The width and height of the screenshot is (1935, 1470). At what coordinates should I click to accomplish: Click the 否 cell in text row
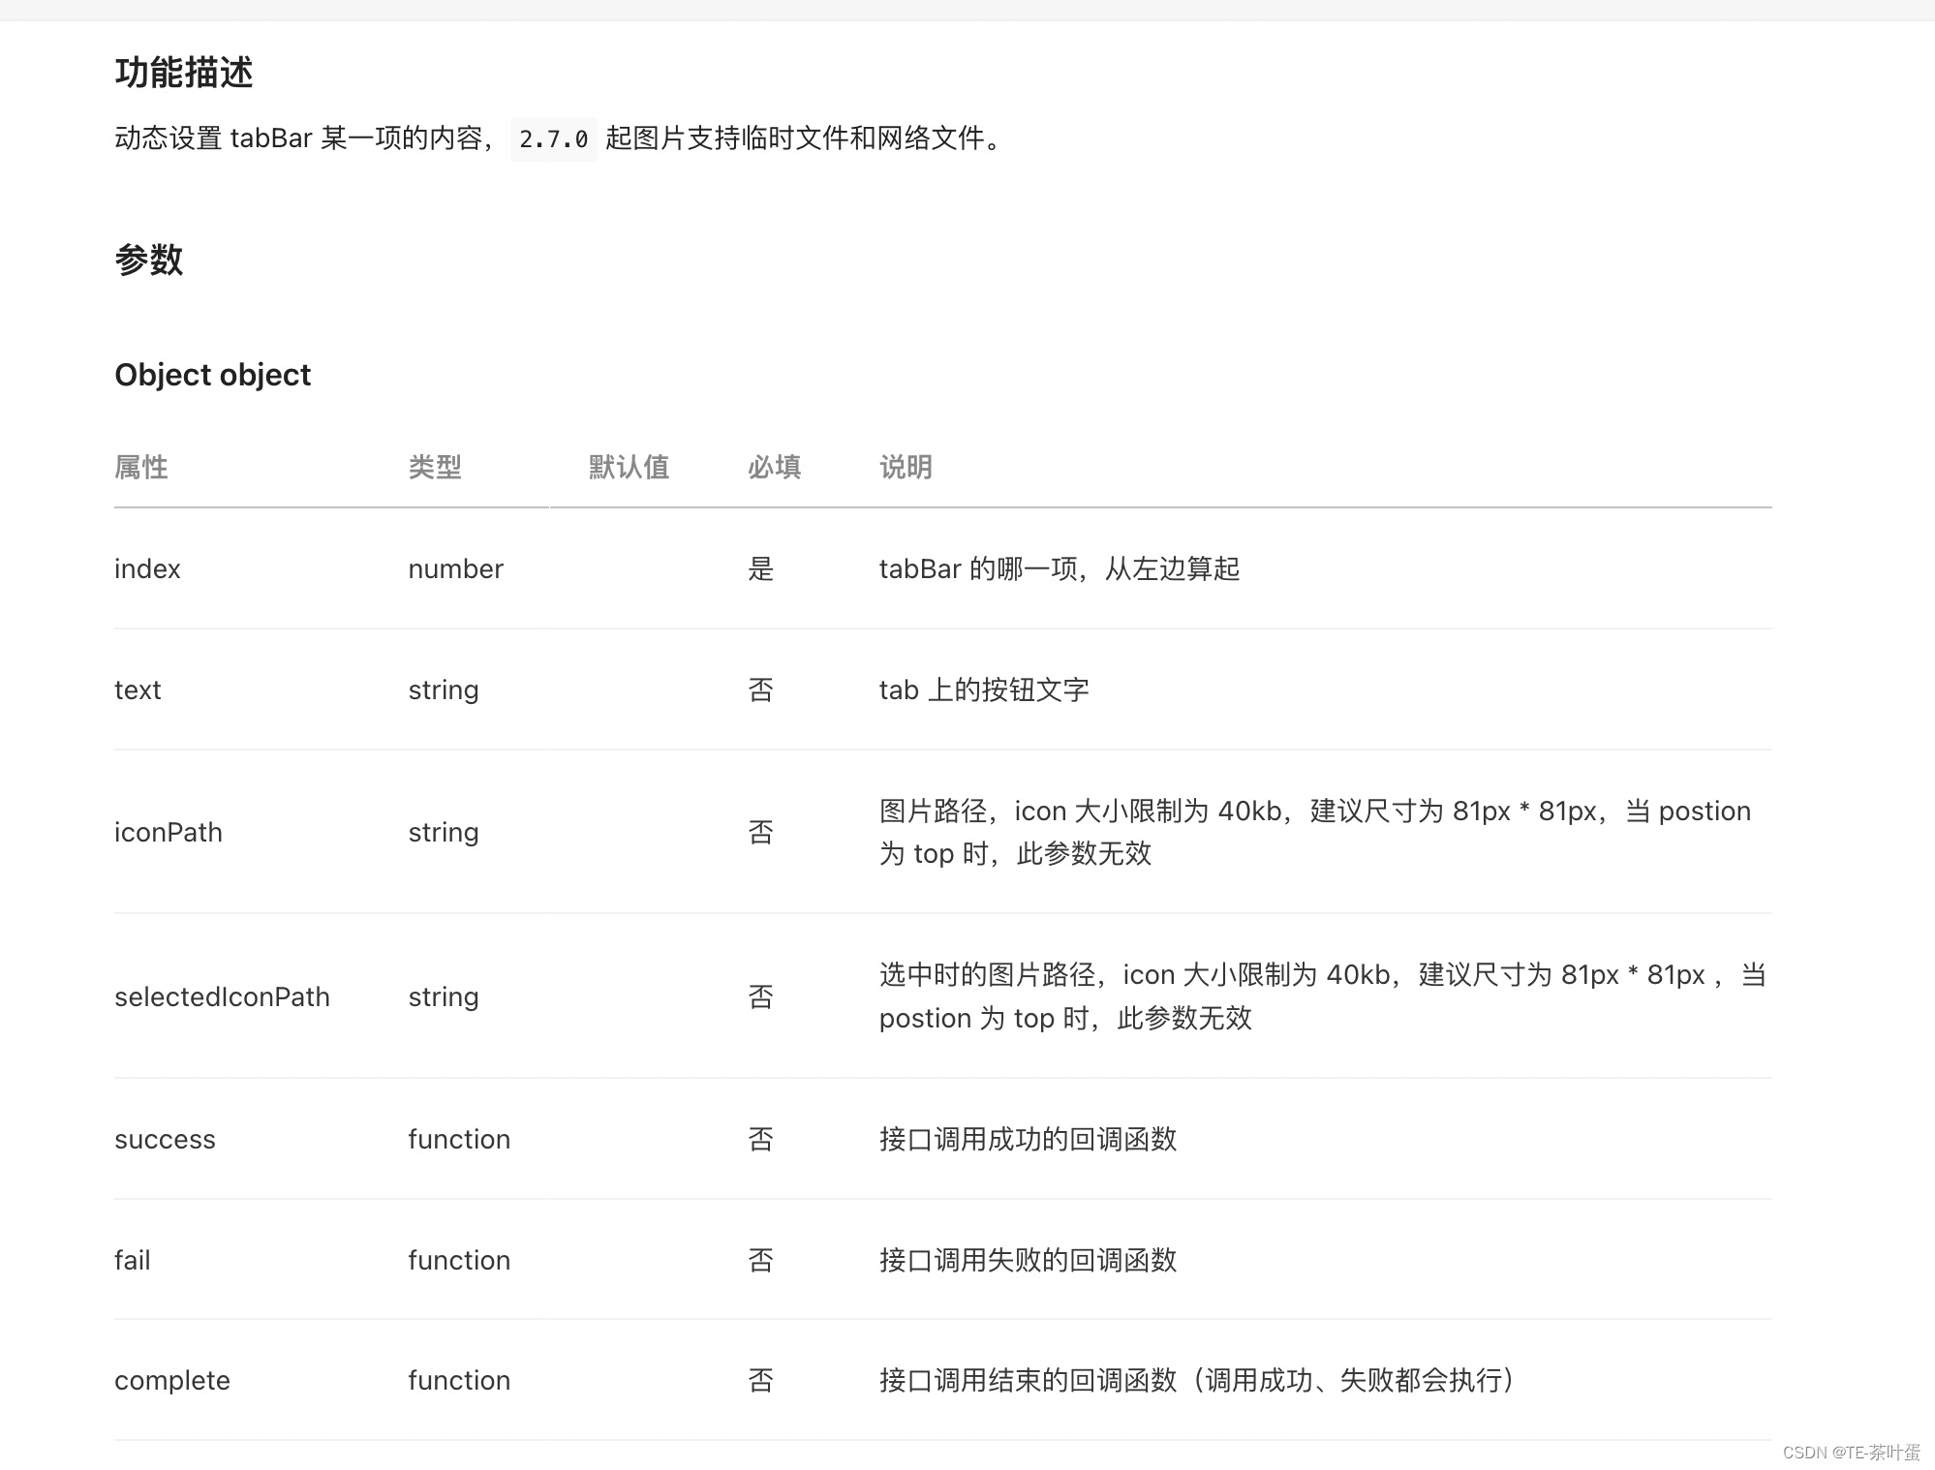pyautogui.click(x=761, y=689)
